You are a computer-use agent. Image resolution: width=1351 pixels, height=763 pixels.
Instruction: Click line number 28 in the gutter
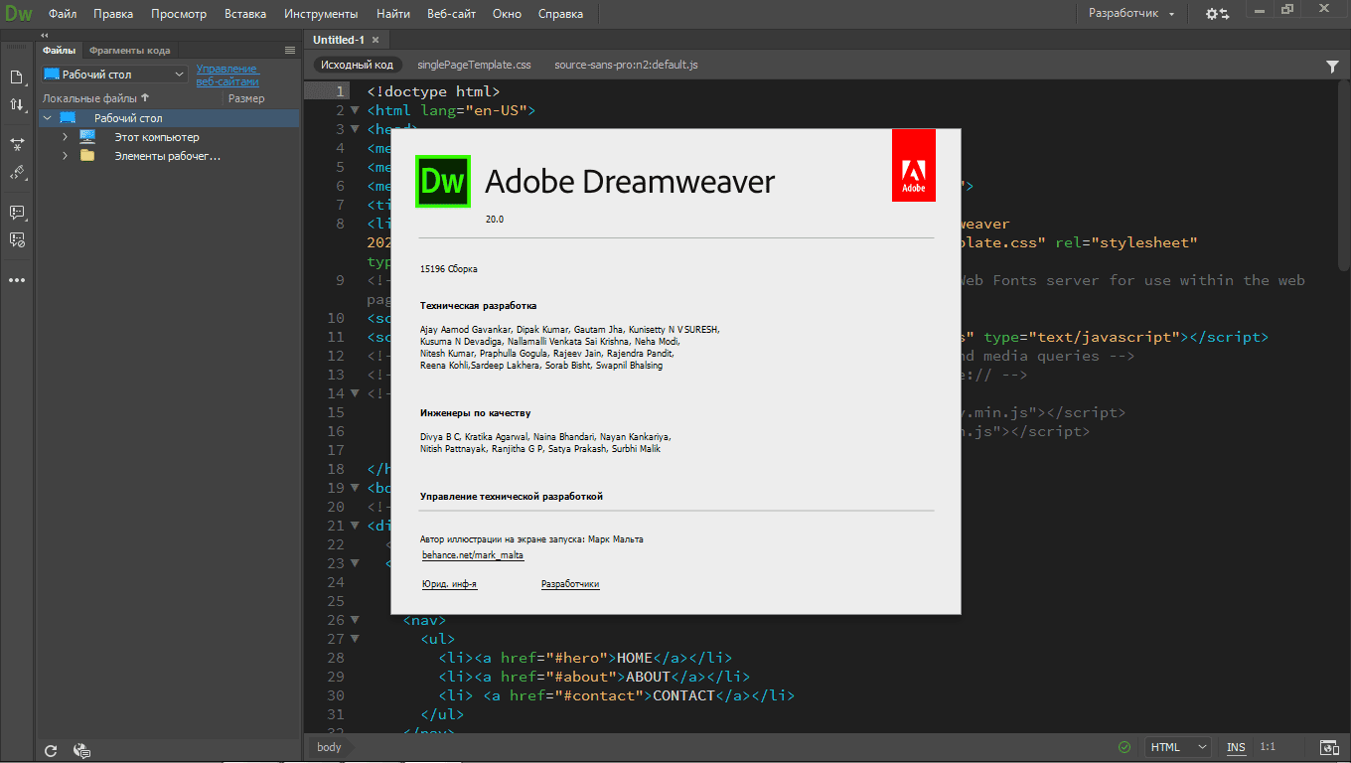[335, 658]
